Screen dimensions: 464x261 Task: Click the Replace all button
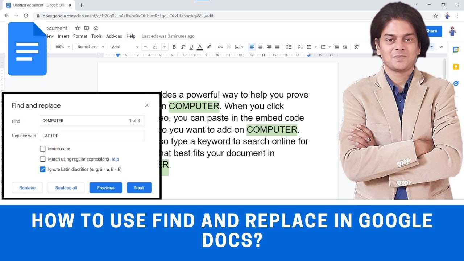click(66, 188)
